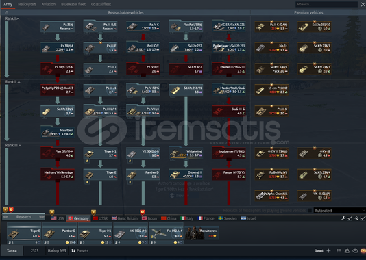366x260 pixels.
Task: Select the USSR nation tab
Action: [x=100, y=218]
